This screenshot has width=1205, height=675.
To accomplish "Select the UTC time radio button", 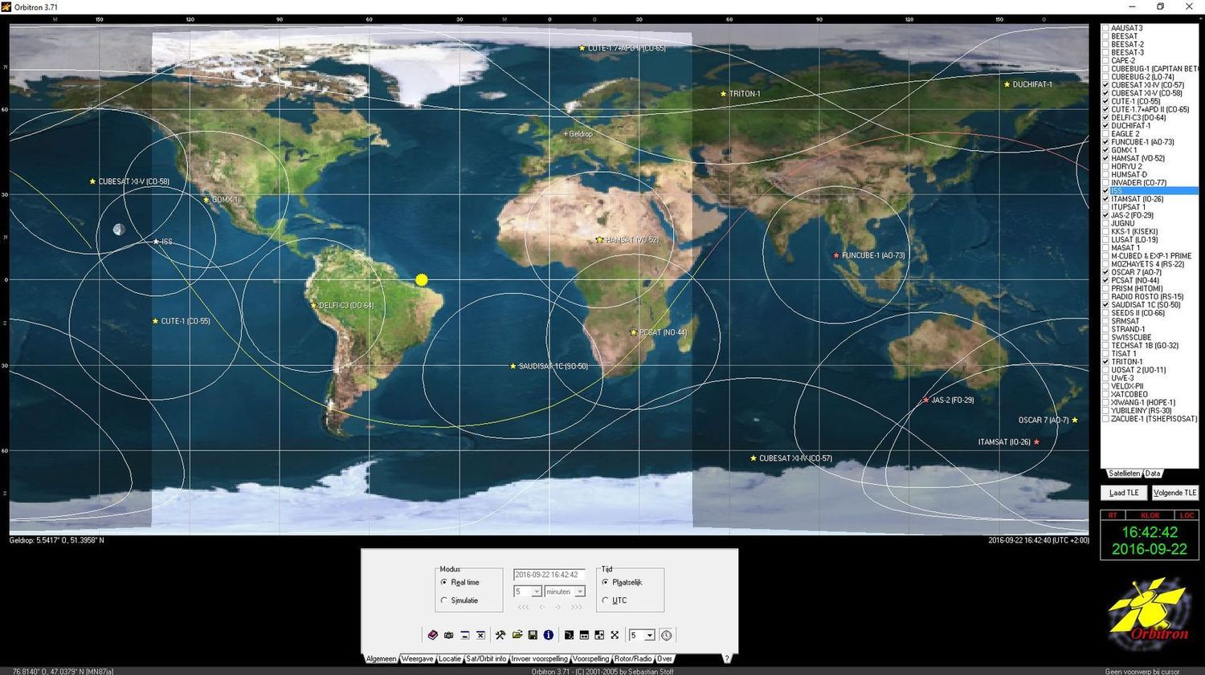I will (x=605, y=600).
